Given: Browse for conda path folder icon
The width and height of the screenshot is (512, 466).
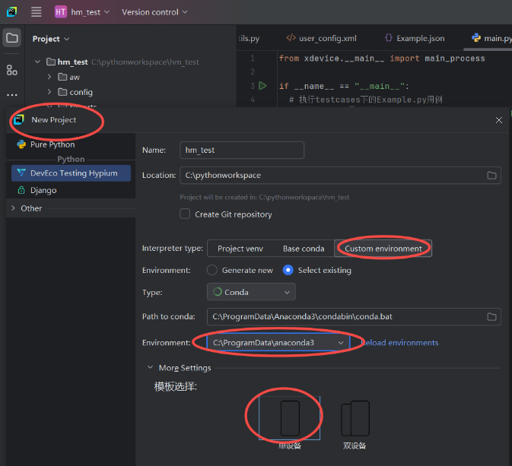Looking at the screenshot, I should coord(491,316).
